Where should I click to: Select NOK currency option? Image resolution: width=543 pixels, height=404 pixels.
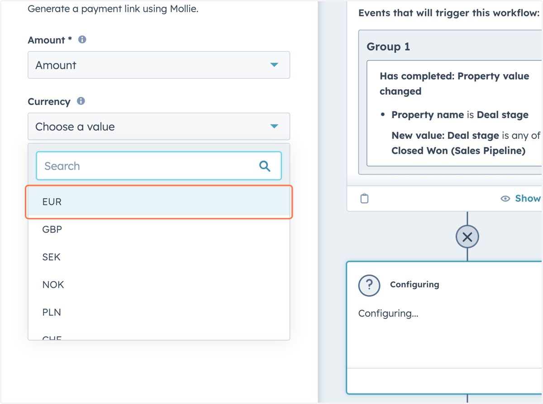coord(159,285)
